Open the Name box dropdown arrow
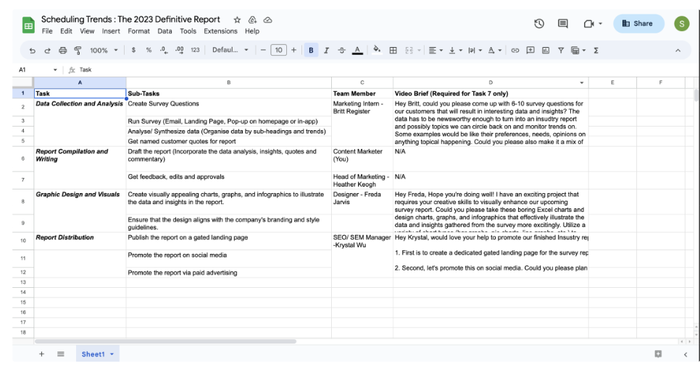The height and width of the screenshot is (366, 700). click(55, 70)
